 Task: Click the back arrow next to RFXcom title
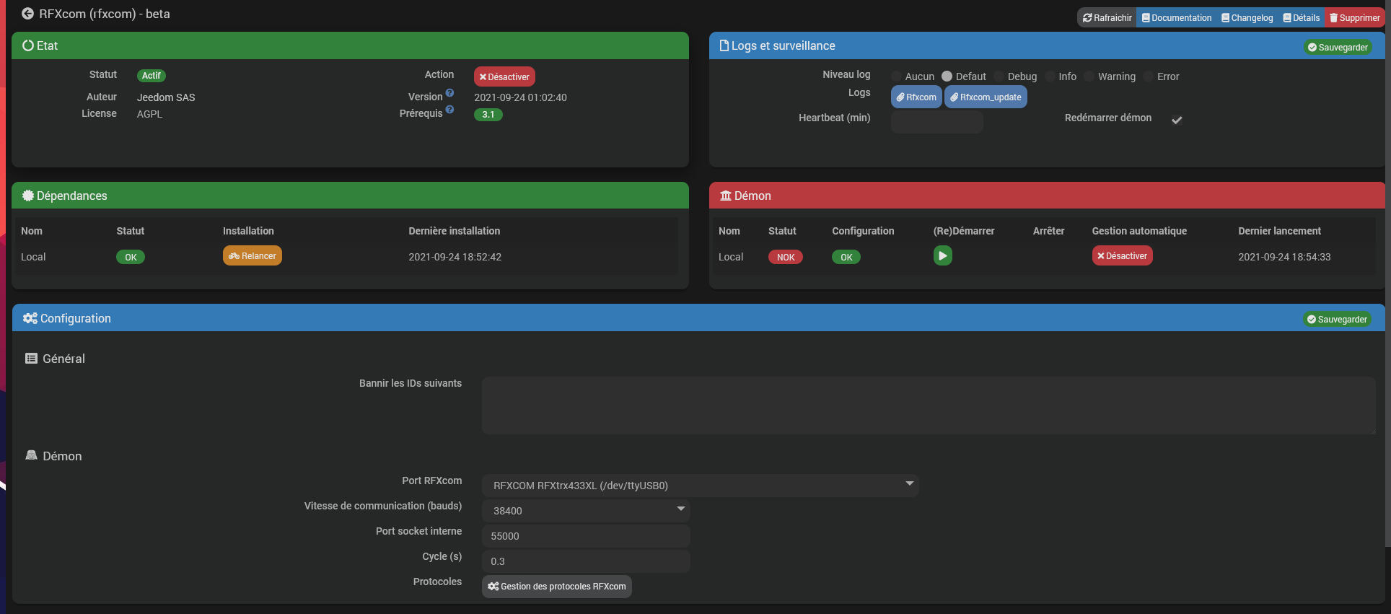click(x=27, y=14)
